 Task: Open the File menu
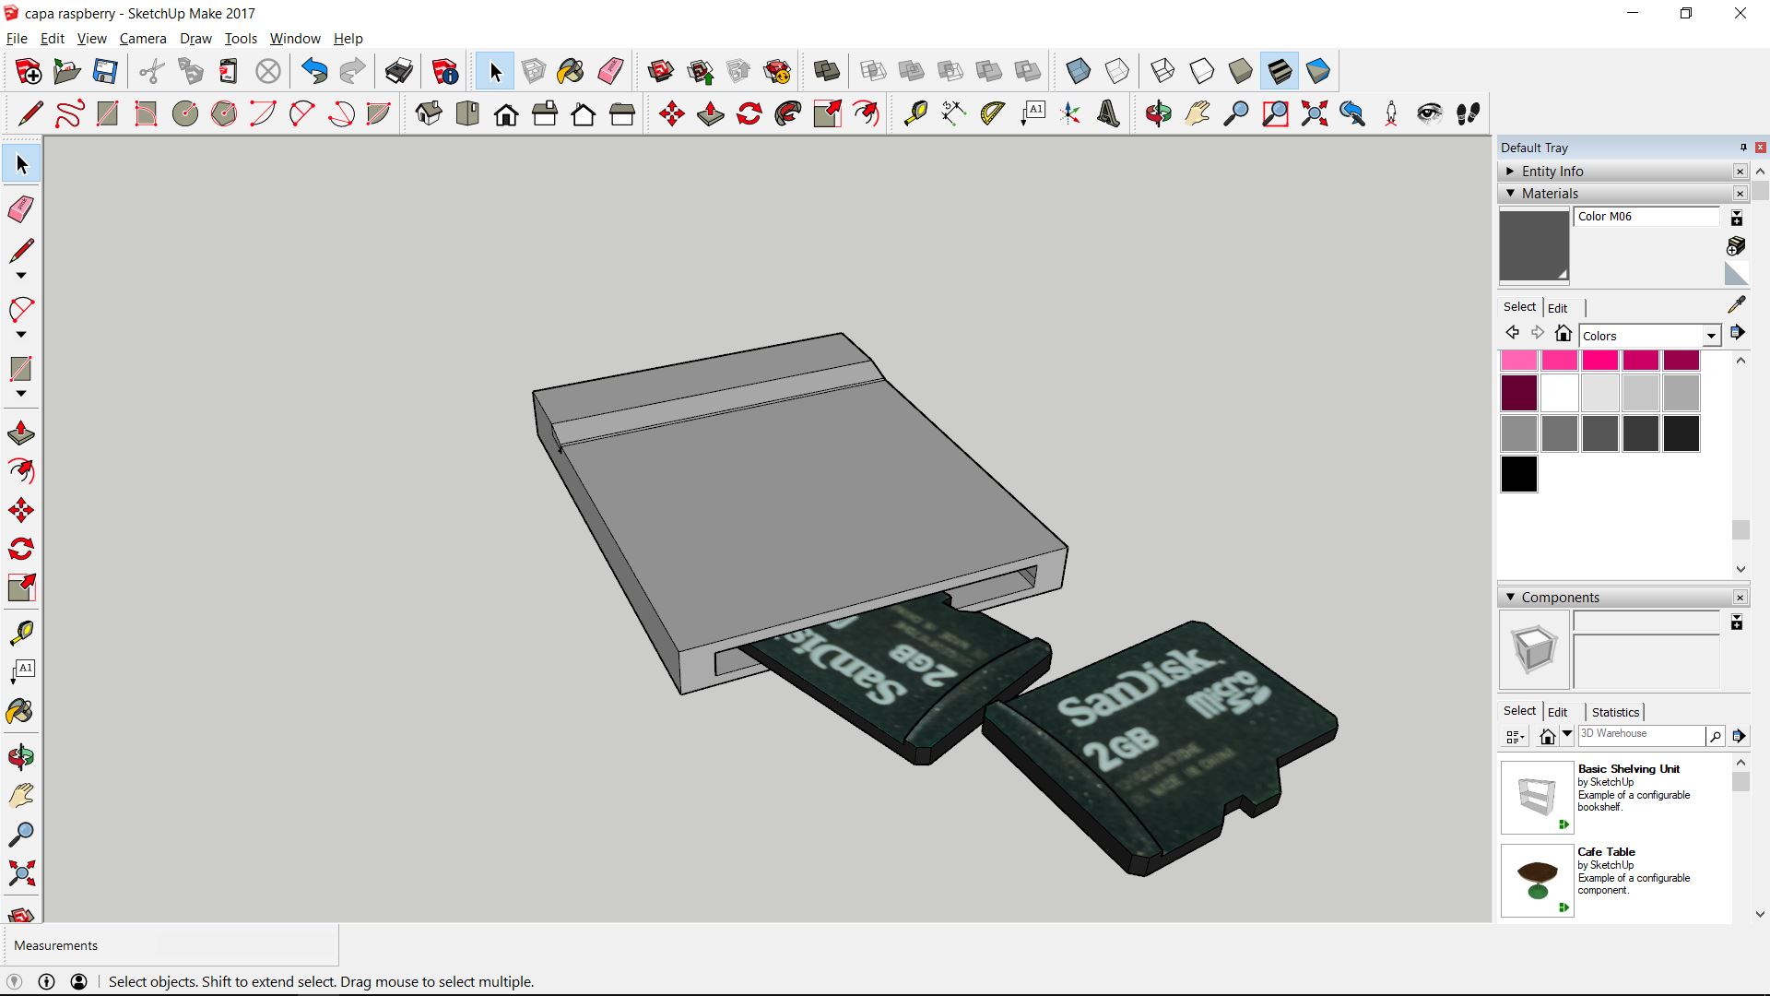[x=17, y=38]
